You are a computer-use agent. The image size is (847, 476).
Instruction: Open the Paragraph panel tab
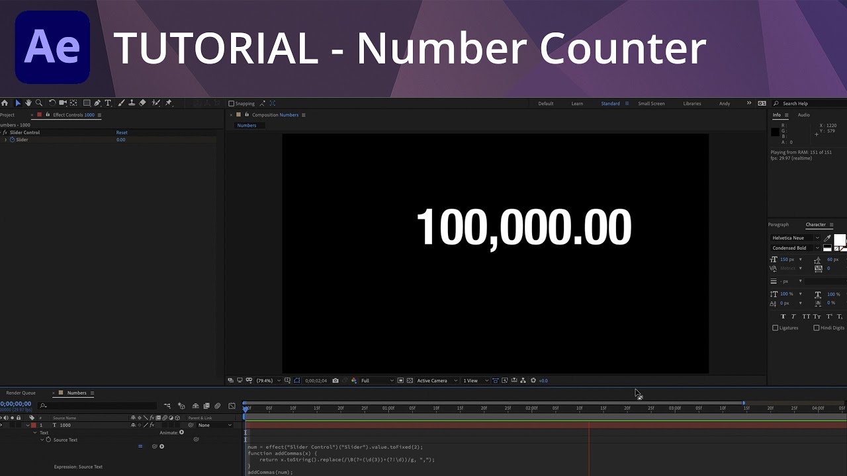click(779, 225)
